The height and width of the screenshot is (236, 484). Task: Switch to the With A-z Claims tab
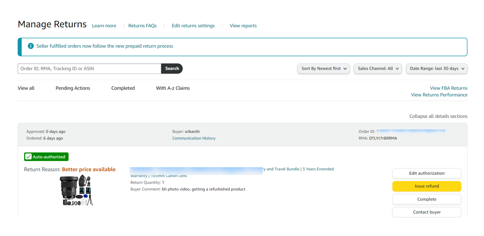(173, 88)
